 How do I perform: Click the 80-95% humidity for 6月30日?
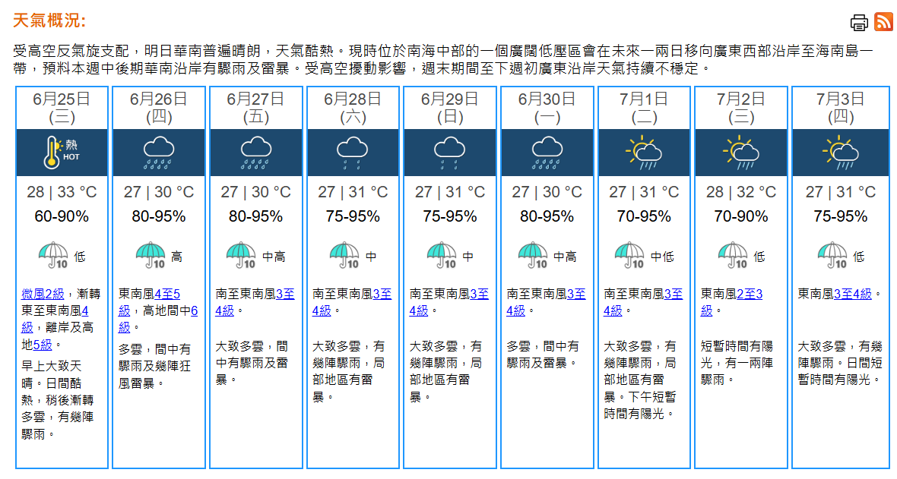(547, 216)
